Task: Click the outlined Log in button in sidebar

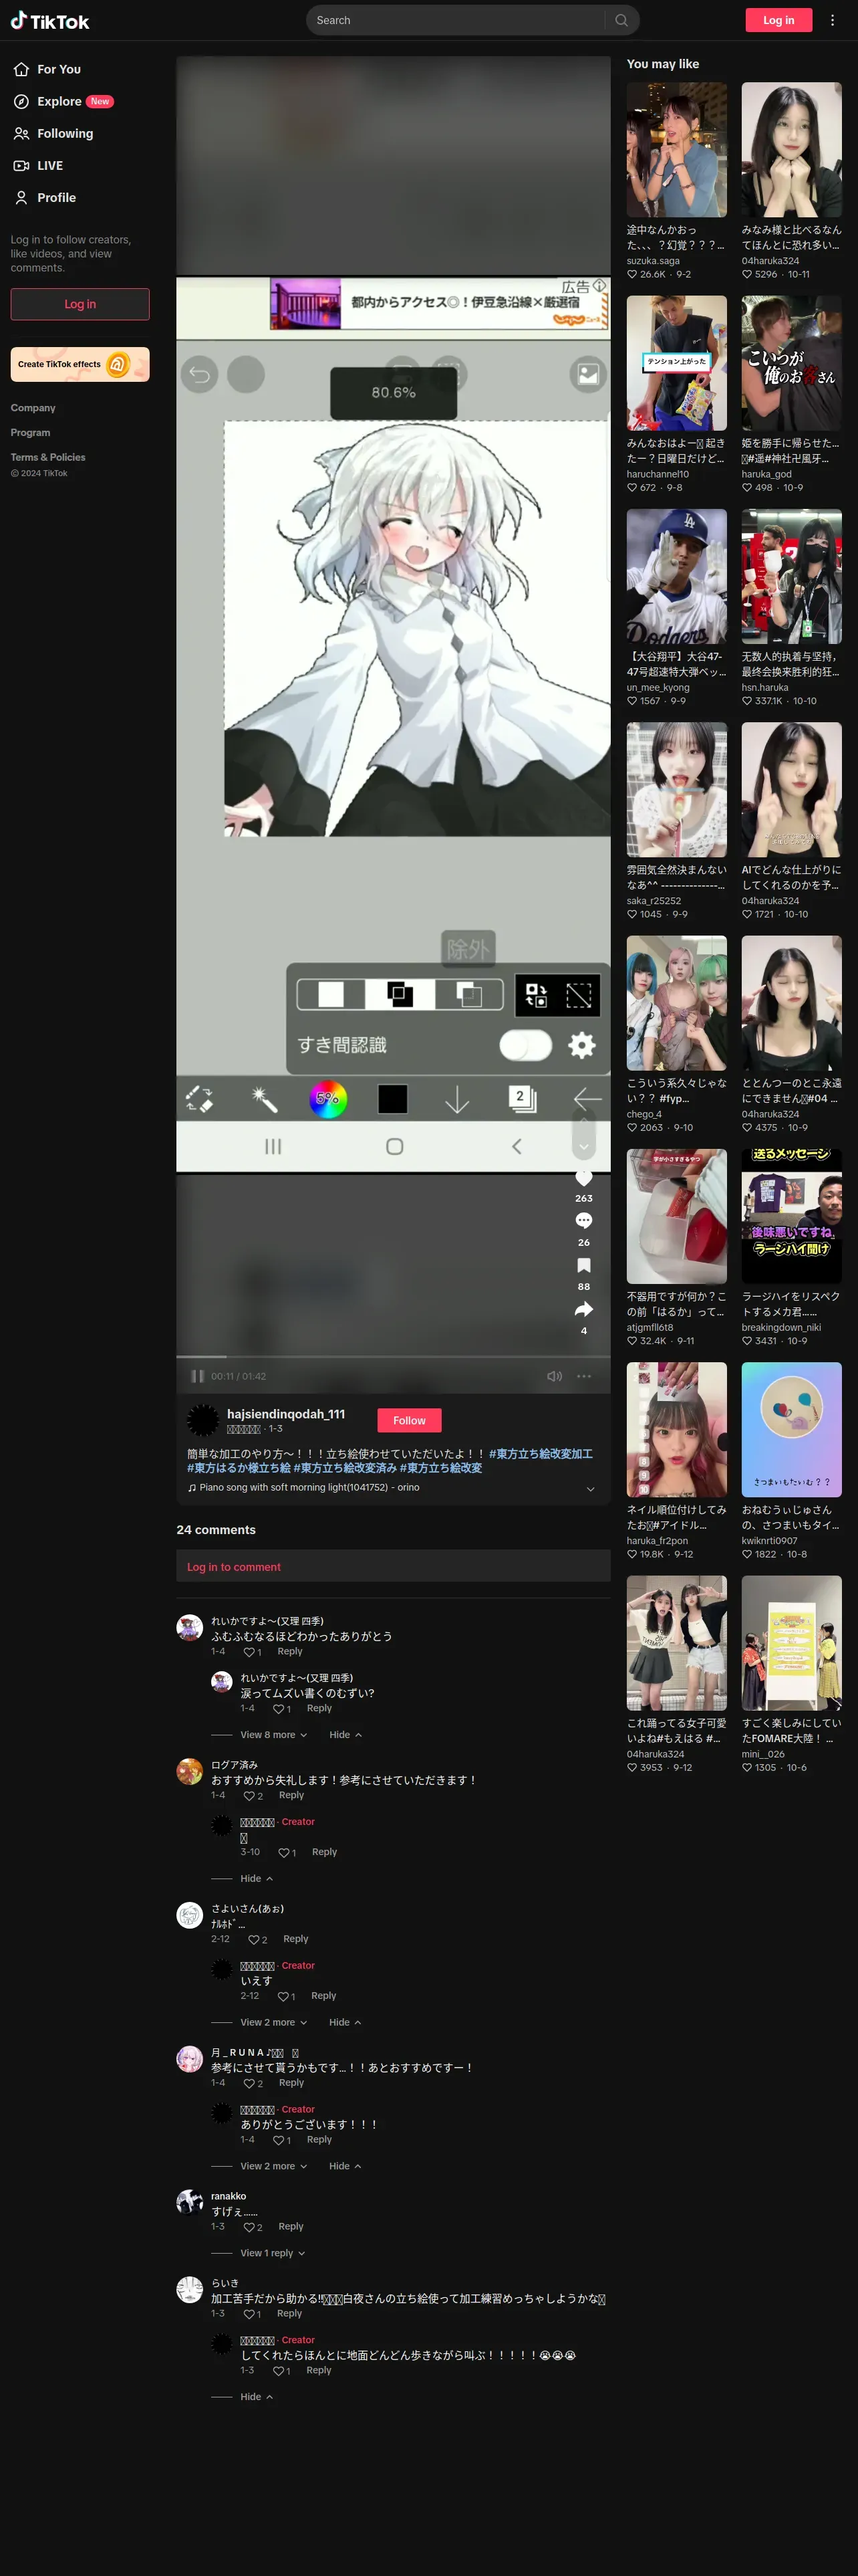Action: (x=80, y=304)
